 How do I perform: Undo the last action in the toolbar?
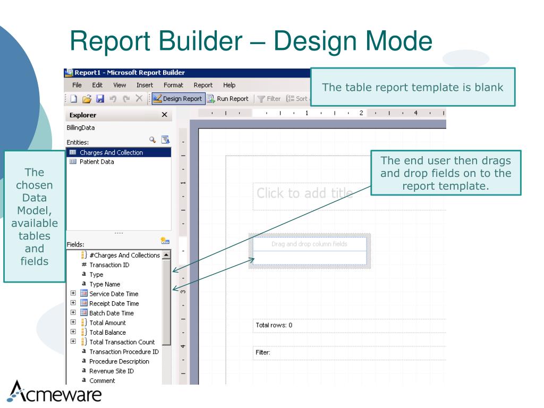113,99
